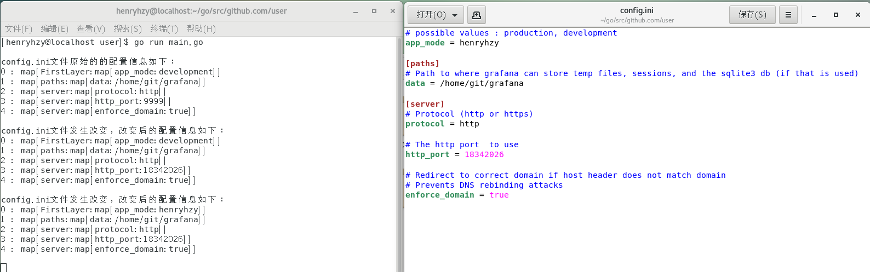Click the /home/git/grafana value in editor
This screenshot has height=272, width=870.
[482, 84]
